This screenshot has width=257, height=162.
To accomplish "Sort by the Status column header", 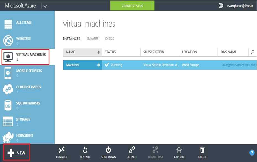I will pyautogui.click(x=121, y=52).
